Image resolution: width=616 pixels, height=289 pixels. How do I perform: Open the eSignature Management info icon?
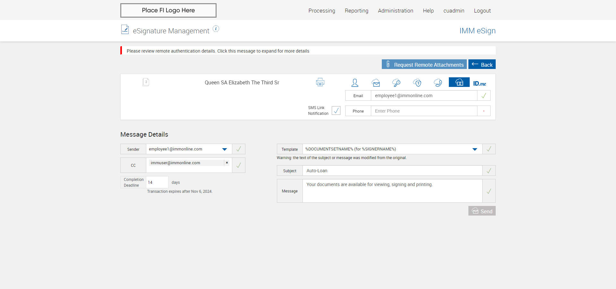pyautogui.click(x=216, y=29)
